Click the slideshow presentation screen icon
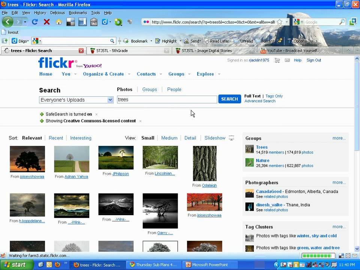The width and height of the screenshot is (360, 270). point(231,138)
